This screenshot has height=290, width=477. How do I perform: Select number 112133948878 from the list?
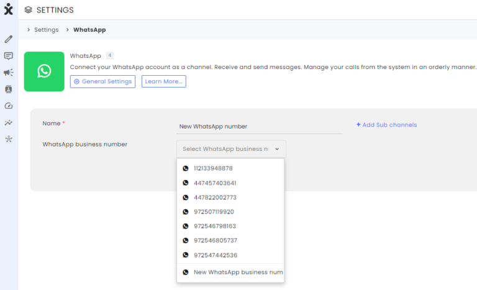point(230,168)
